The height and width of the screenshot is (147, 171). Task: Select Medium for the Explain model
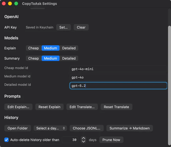51,48
